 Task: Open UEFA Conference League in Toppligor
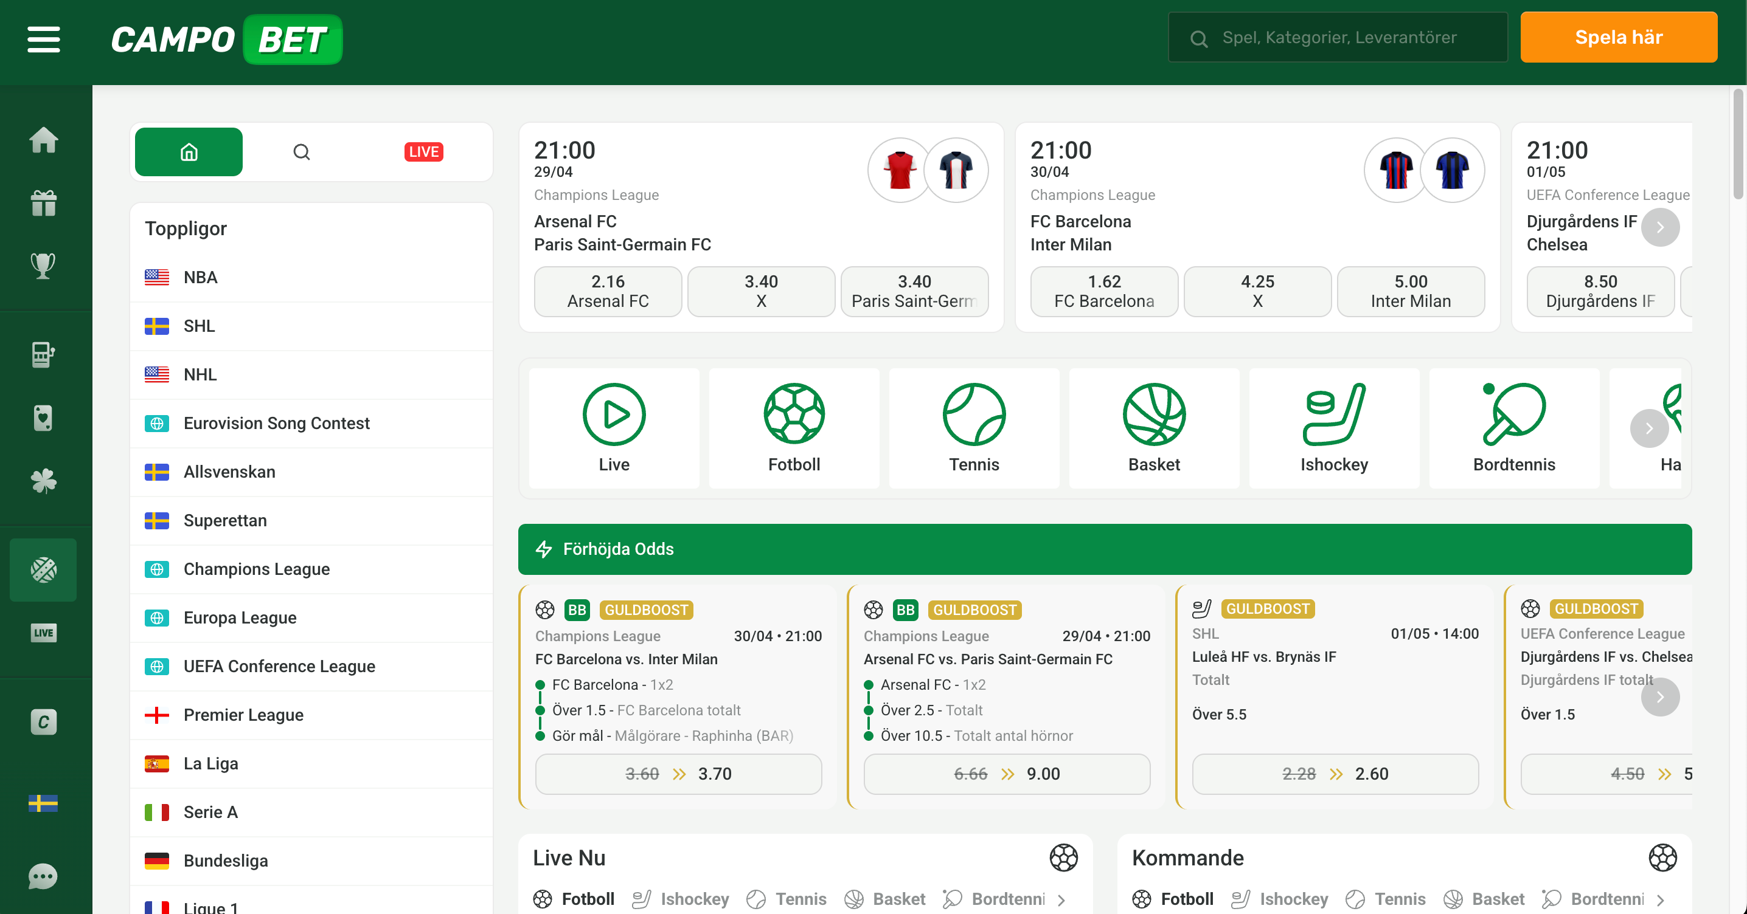(x=311, y=666)
